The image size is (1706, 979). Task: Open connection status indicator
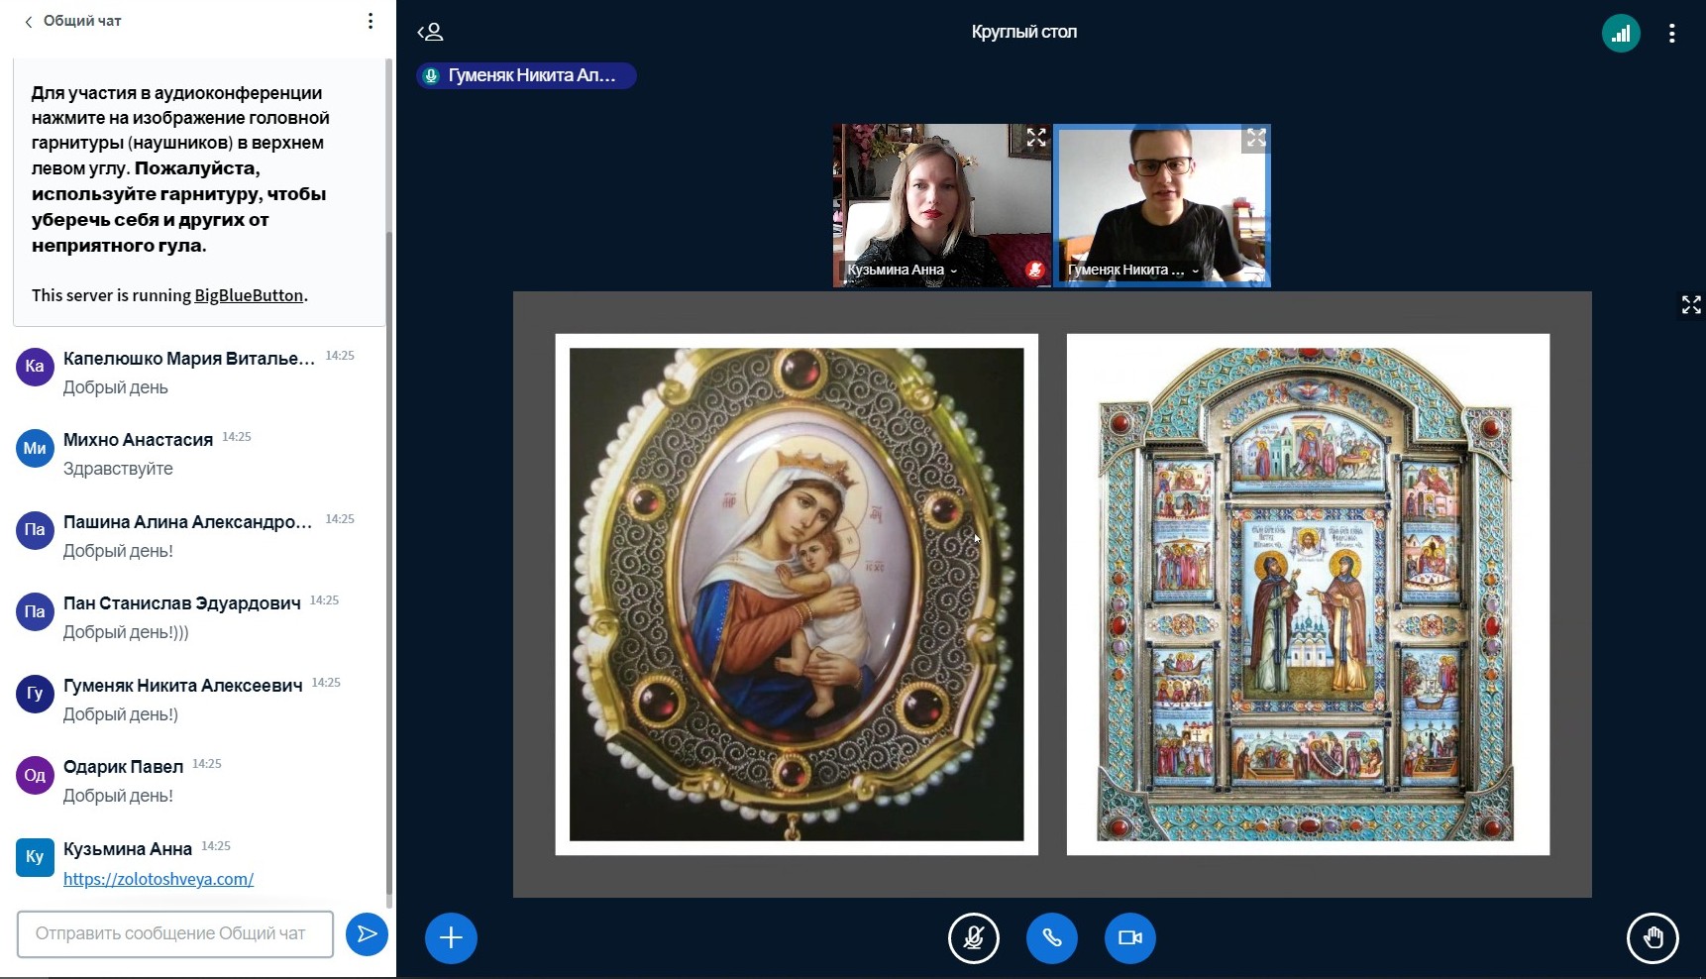tap(1621, 33)
